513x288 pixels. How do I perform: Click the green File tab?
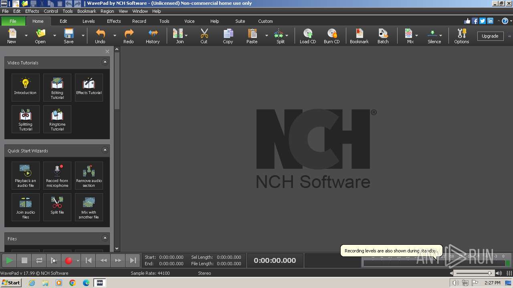point(13,21)
